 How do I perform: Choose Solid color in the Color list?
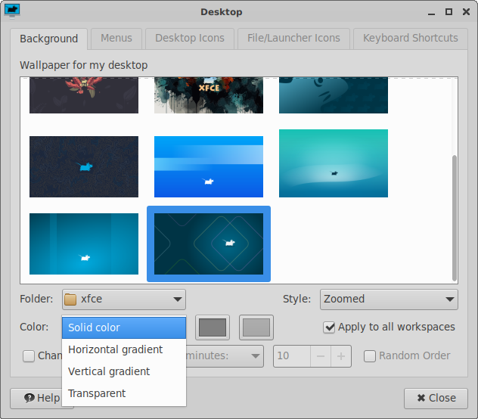click(124, 327)
